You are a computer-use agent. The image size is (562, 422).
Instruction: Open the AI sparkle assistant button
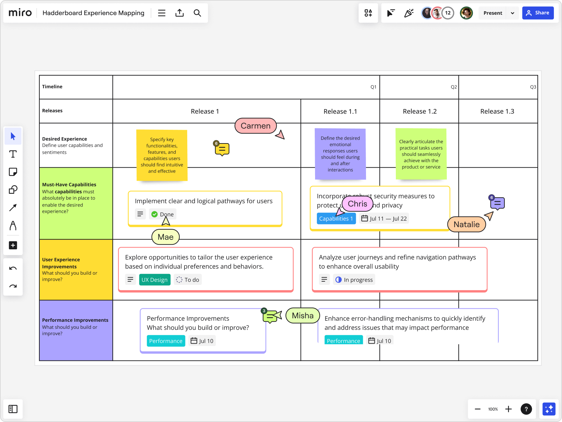(549, 409)
